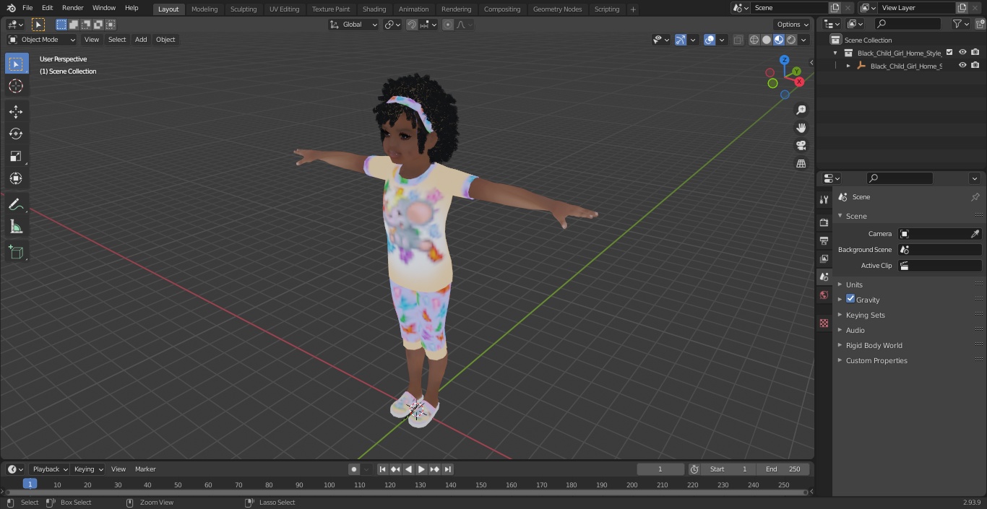The height and width of the screenshot is (509, 987).
Task: Switch to Wireframe viewport shading
Action: (x=754, y=40)
